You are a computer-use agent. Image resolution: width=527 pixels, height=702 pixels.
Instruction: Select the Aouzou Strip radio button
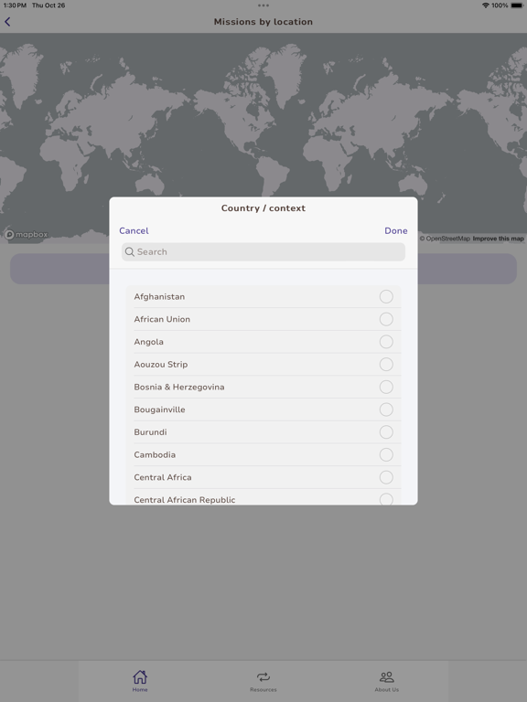386,365
